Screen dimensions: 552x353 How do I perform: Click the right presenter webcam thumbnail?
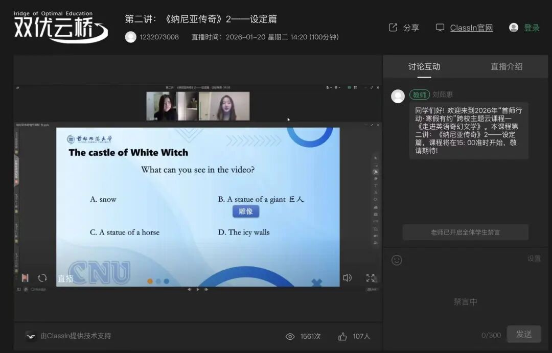[224, 106]
